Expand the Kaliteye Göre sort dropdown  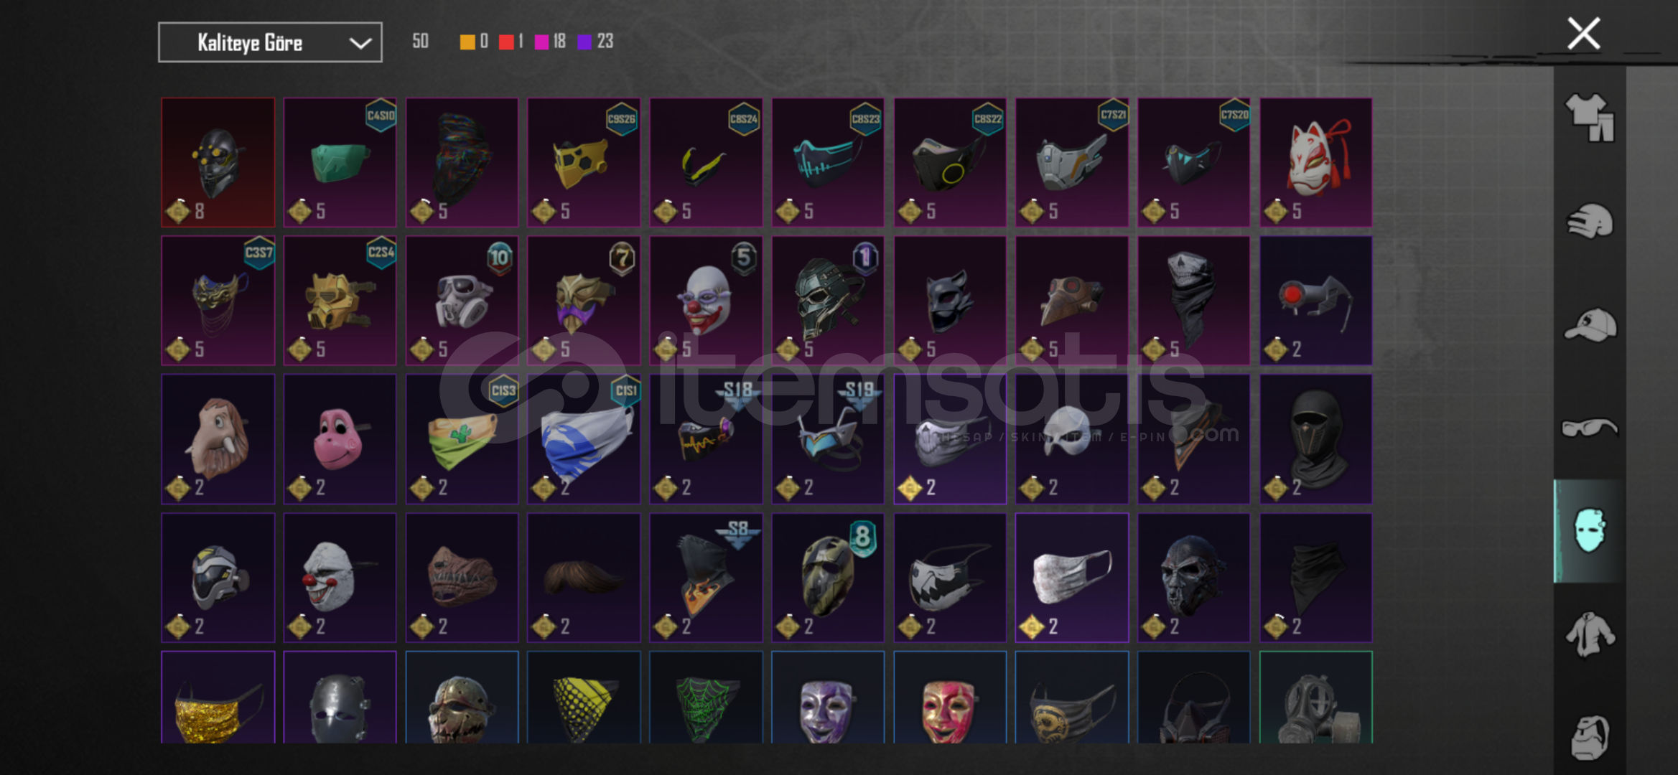(270, 42)
